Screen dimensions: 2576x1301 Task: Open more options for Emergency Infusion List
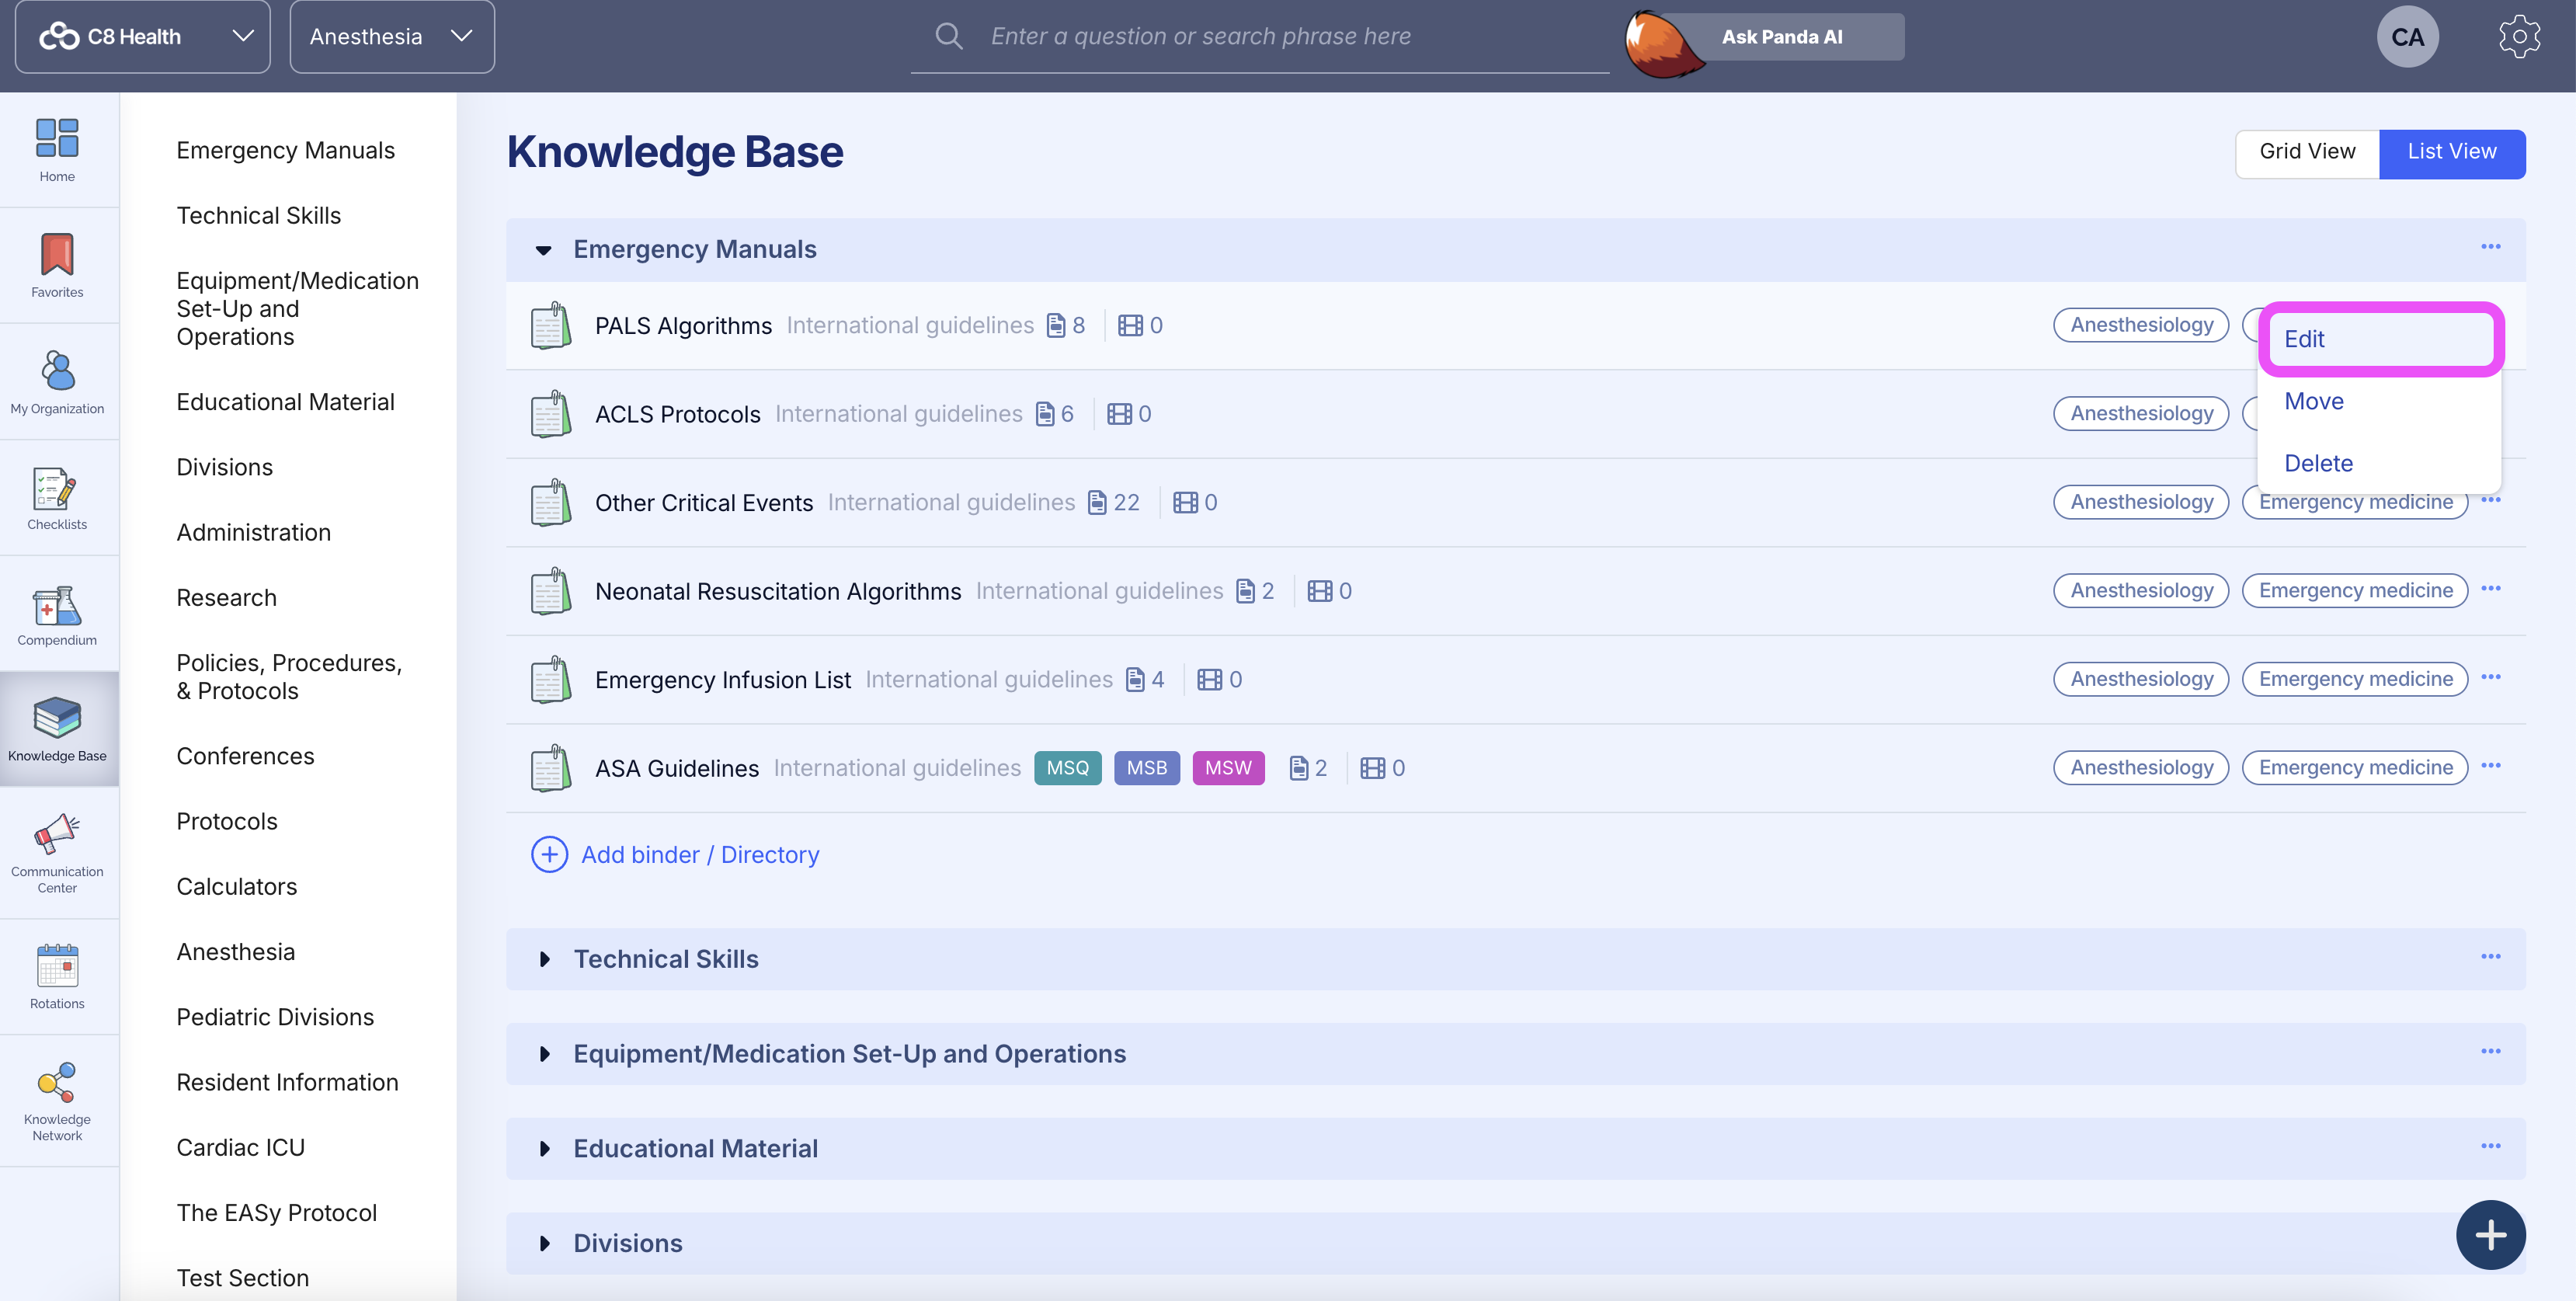[2490, 678]
